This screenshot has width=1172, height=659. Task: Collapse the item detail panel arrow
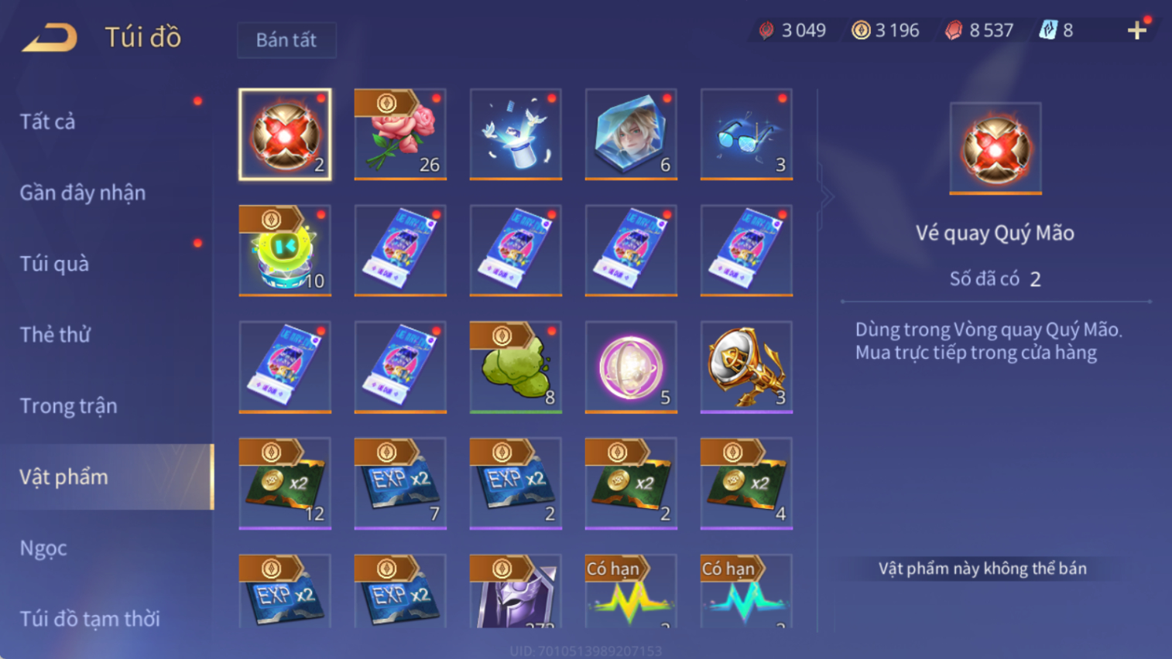pos(827,197)
